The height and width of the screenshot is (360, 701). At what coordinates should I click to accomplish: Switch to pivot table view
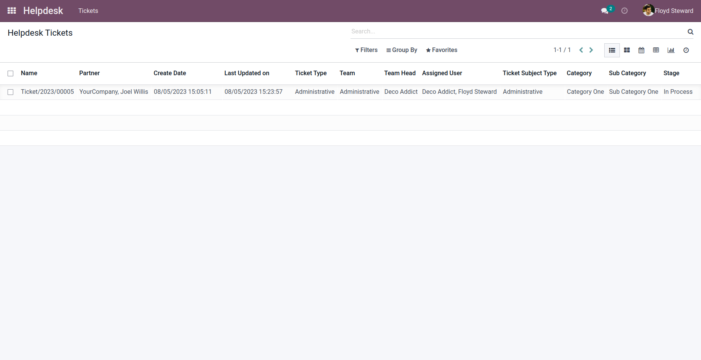pyautogui.click(x=656, y=50)
